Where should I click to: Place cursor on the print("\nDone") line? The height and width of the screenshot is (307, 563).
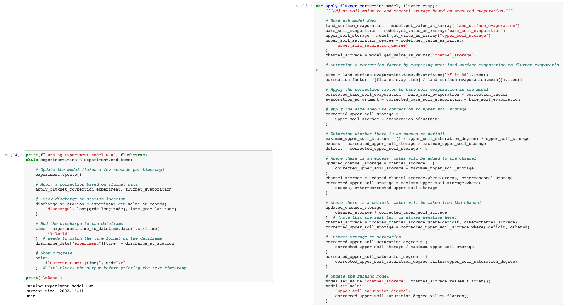(44, 278)
